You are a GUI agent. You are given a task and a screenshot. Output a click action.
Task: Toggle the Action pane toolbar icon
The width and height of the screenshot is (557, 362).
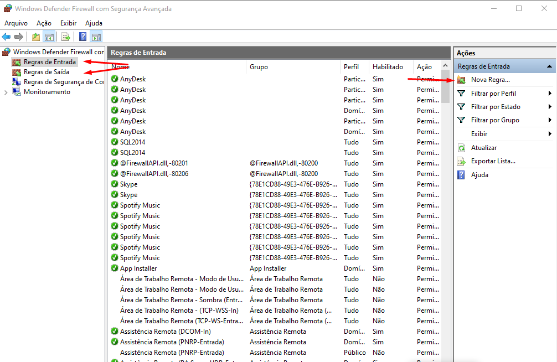click(96, 37)
